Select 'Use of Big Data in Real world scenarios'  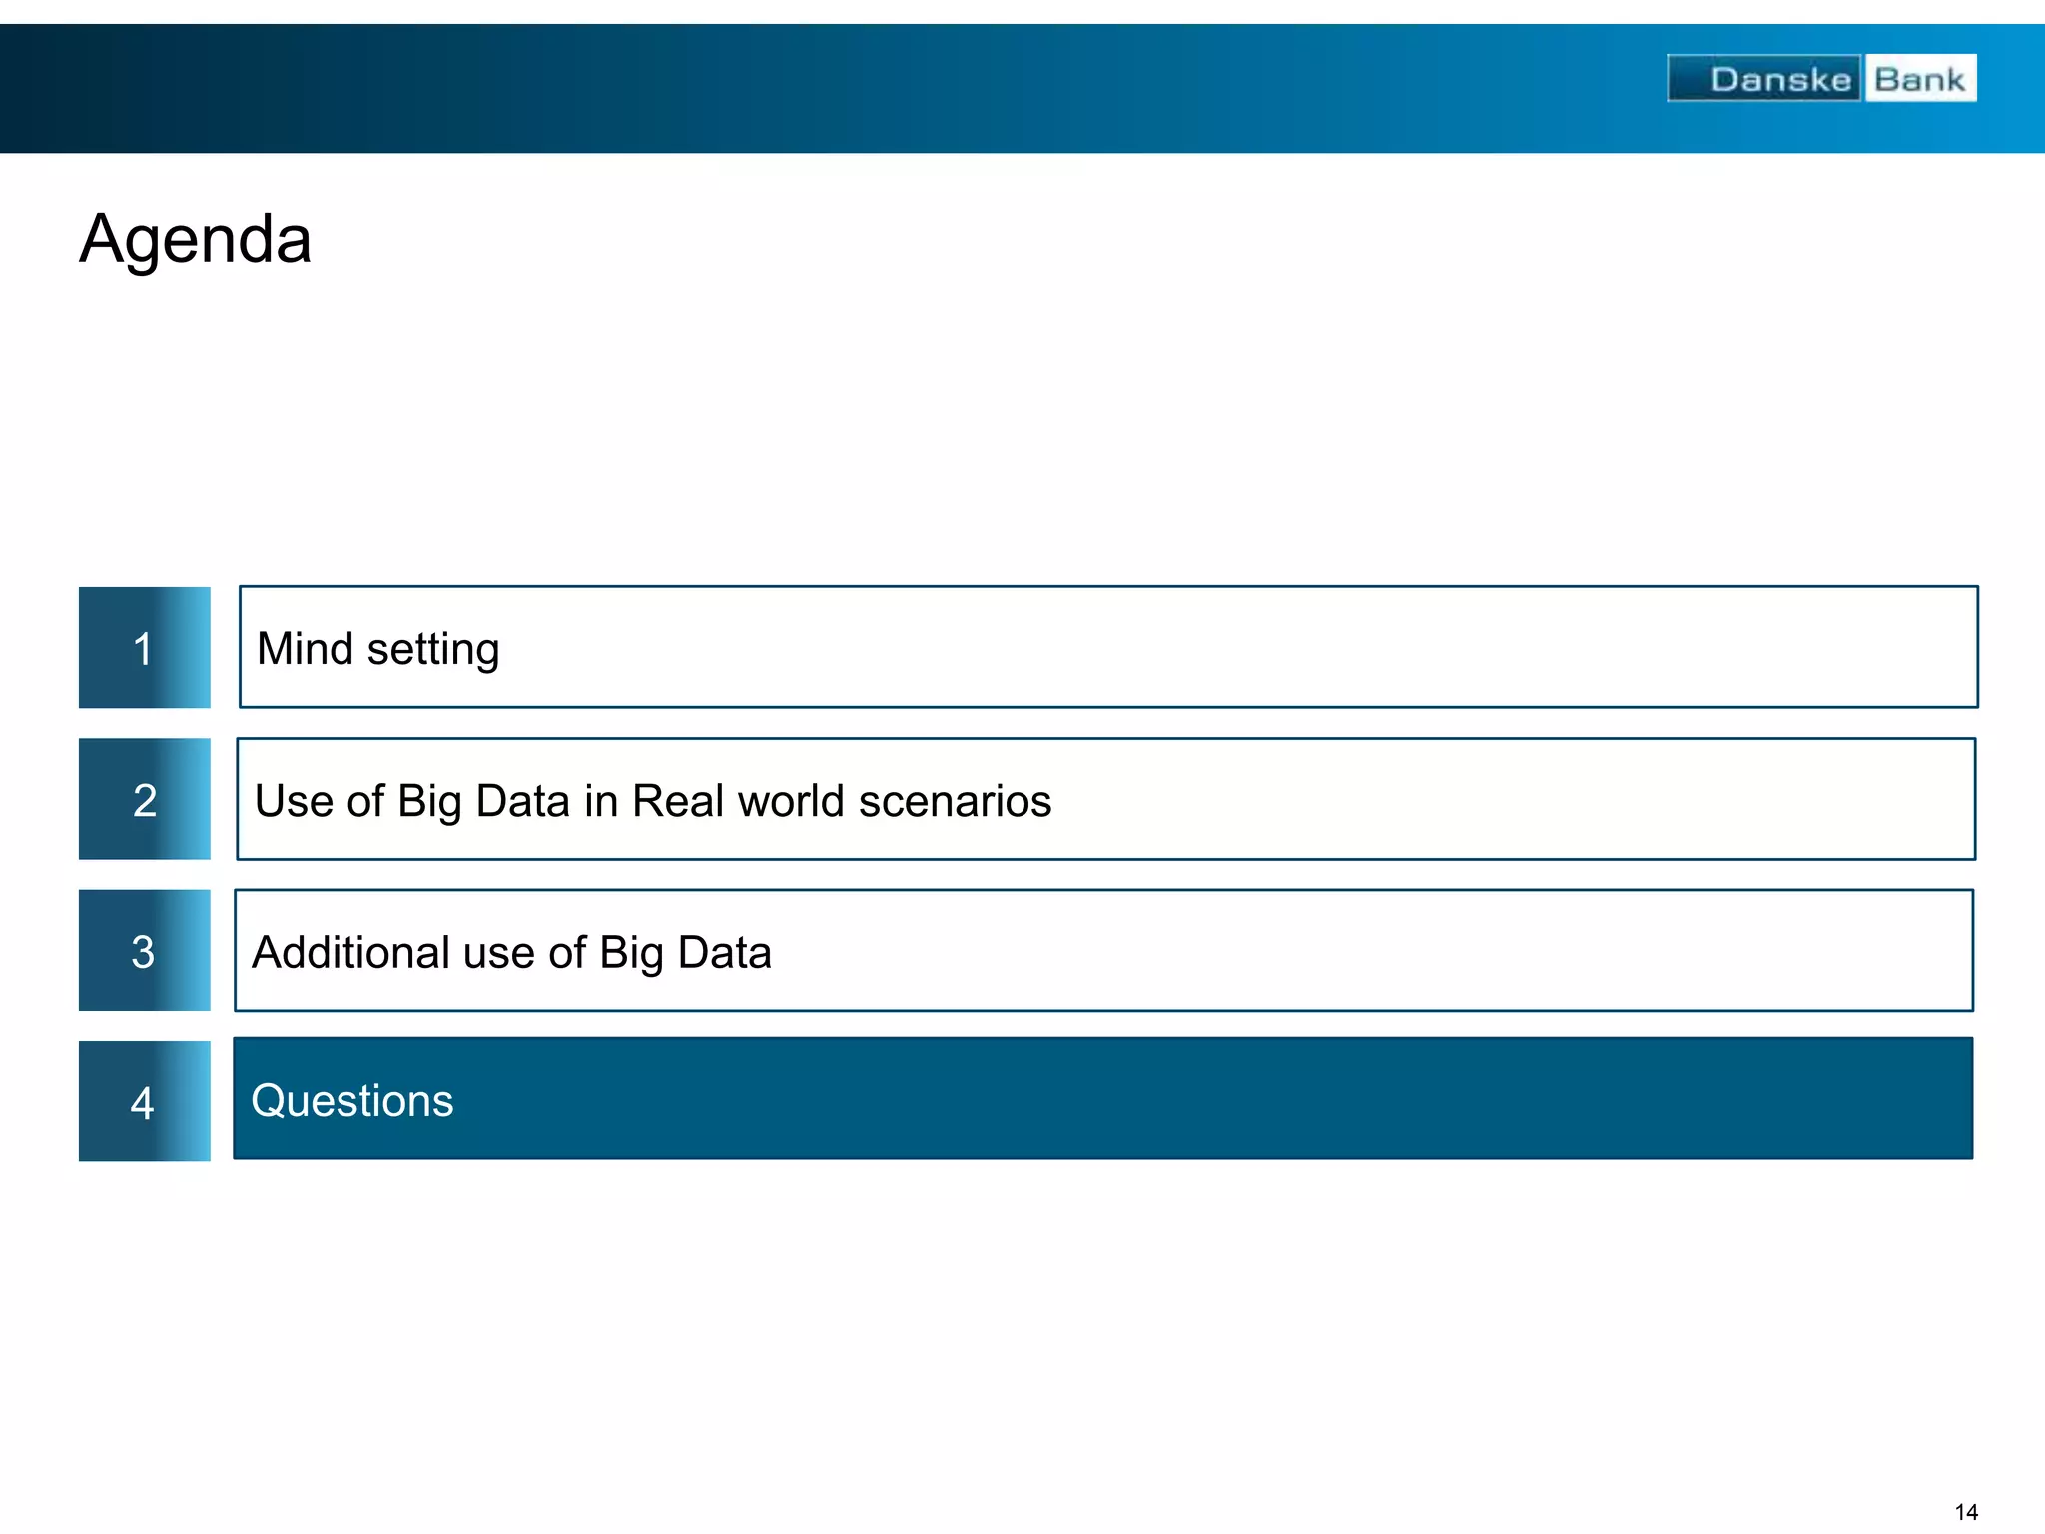(x=1106, y=799)
